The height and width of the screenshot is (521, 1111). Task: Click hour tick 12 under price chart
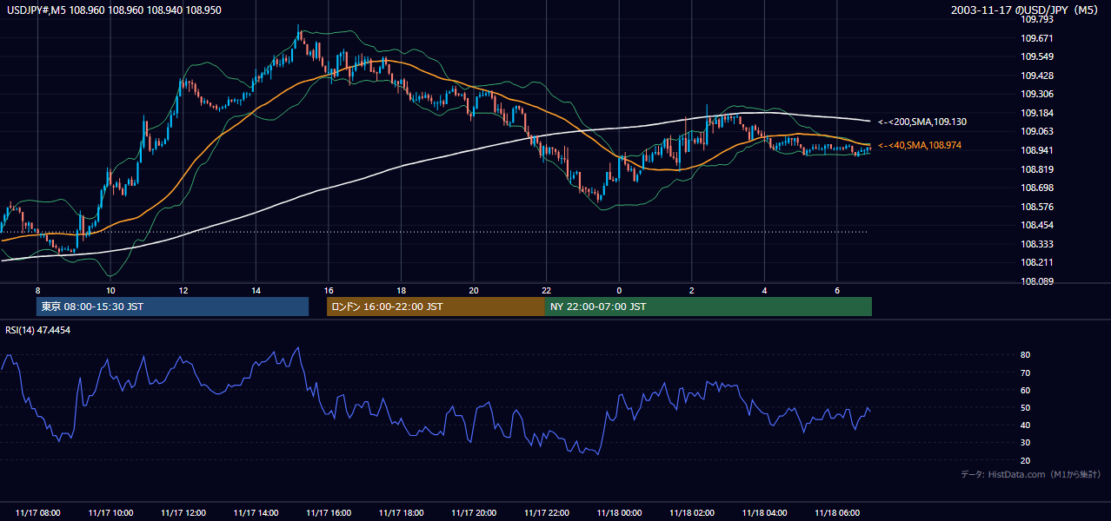click(183, 290)
